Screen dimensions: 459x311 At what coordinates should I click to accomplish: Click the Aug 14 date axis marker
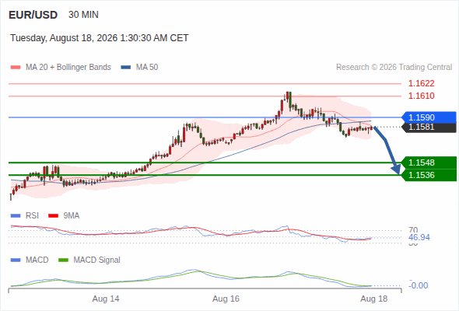106,299
